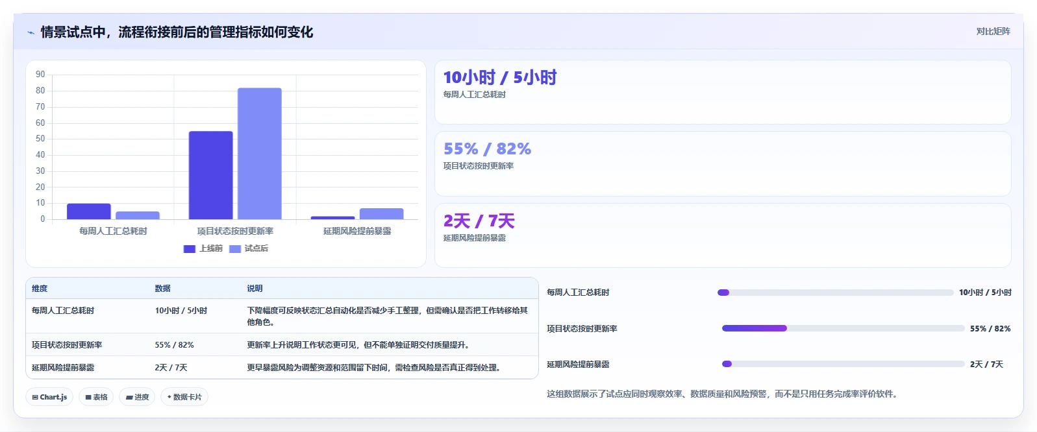The height and width of the screenshot is (432, 1037).
Task: Click the 试点后 bar for 延期风险提前暴露
Action: coord(382,214)
